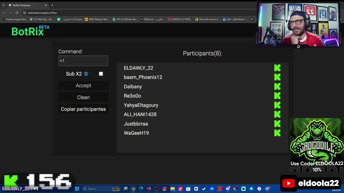Open Microsoft Store in the taskbar
Viewport: 344px width, 193px height.
pyautogui.click(x=188, y=189)
